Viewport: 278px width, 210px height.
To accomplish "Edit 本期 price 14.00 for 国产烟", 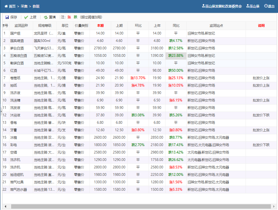I will pyautogui.click(x=100, y=33).
